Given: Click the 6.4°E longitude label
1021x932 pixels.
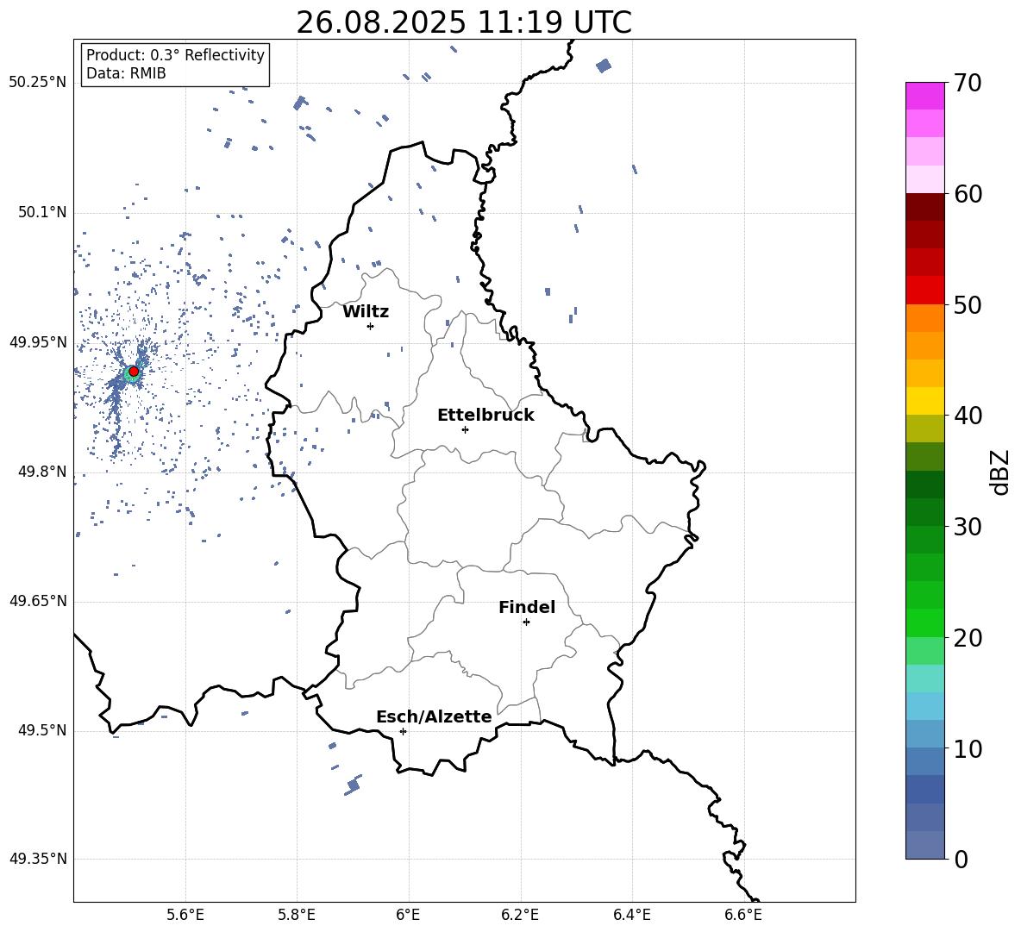Looking at the screenshot, I should coord(631,915).
